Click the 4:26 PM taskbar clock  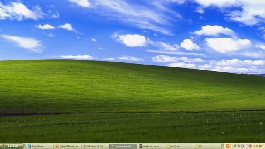click(x=258, y=146)
